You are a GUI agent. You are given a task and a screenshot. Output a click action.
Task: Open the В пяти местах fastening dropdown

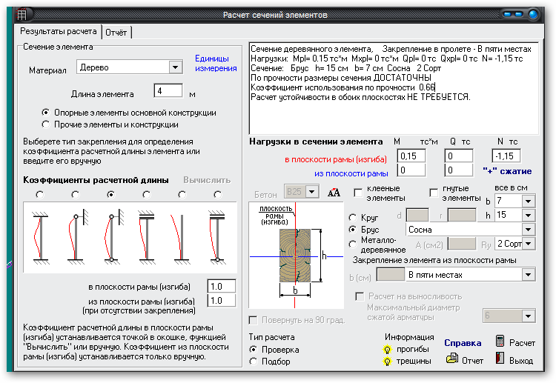528,275
